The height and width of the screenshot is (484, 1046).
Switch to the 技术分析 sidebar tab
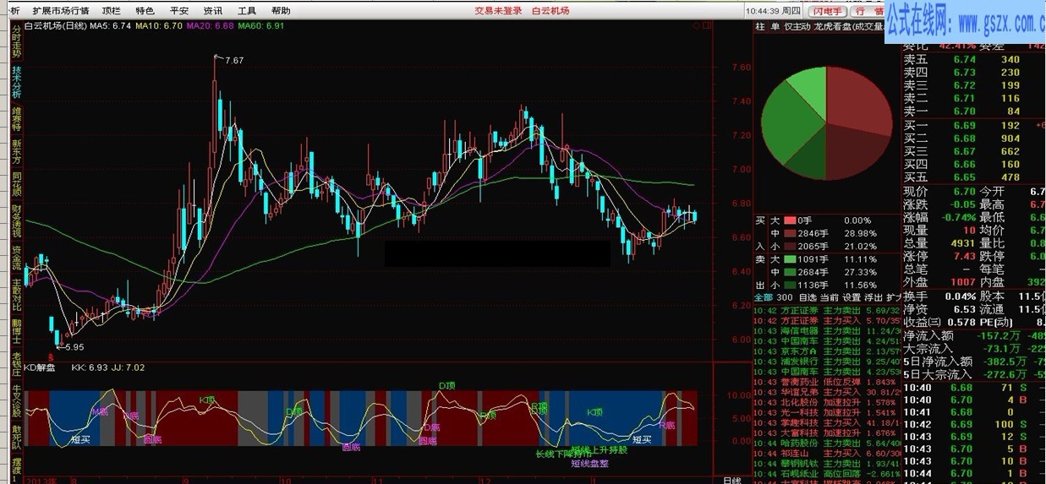point(16,82)
